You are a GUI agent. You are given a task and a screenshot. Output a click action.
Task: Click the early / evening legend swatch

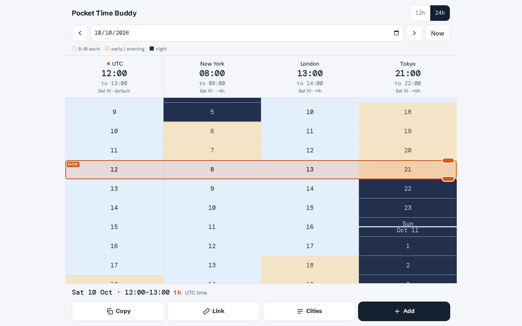point(107,48)
